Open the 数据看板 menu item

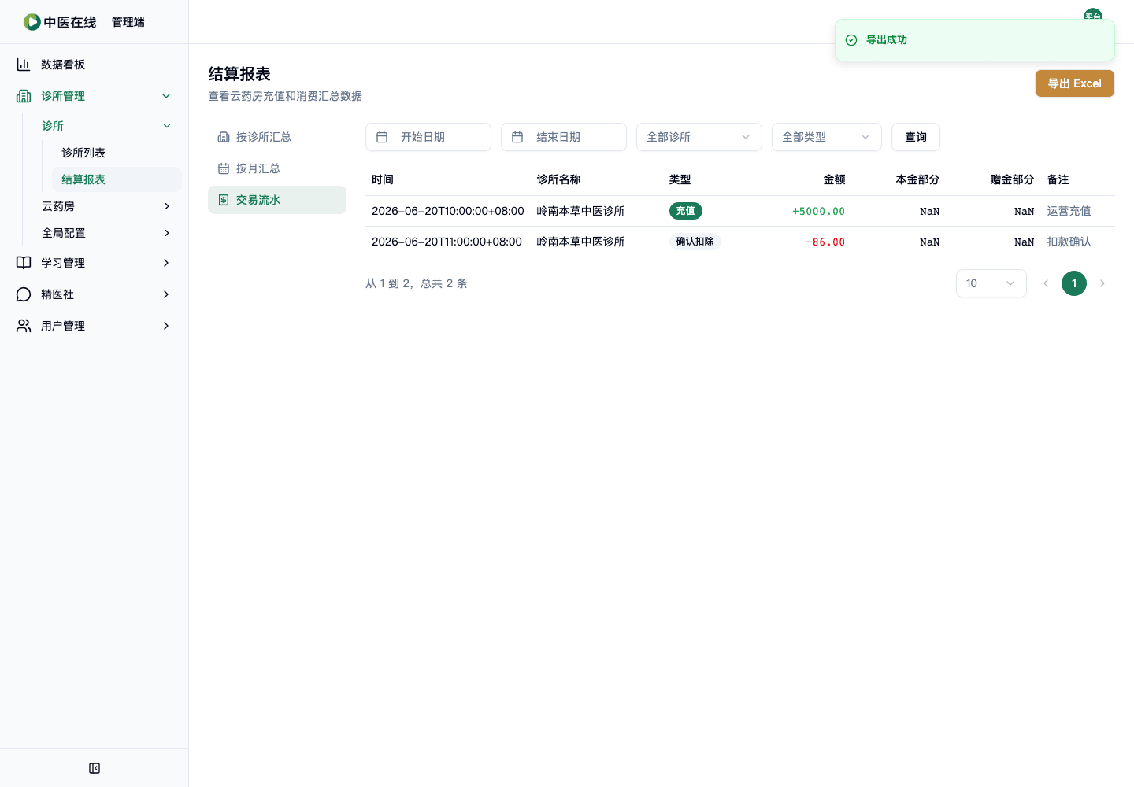(x=94, y=65)
